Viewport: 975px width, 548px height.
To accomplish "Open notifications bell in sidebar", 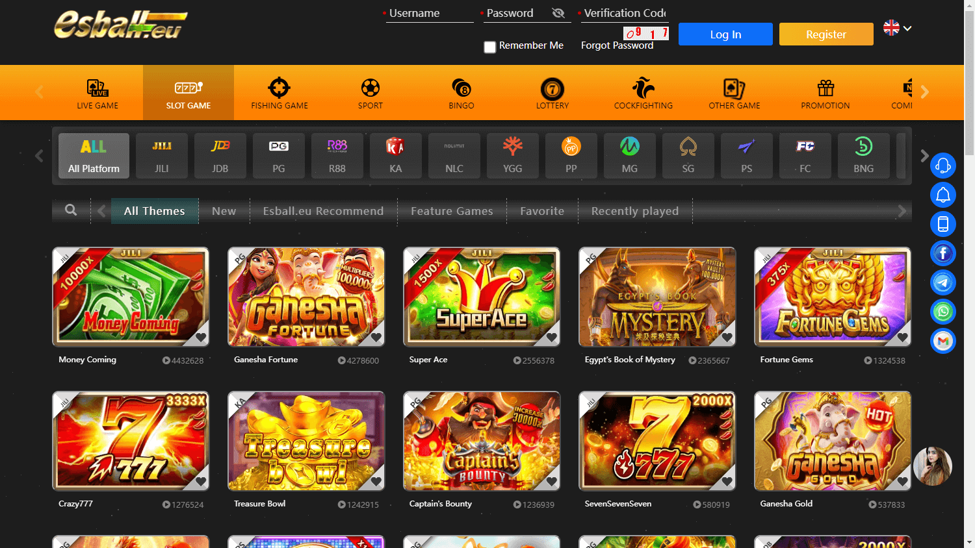I will (x=943, y=195).
